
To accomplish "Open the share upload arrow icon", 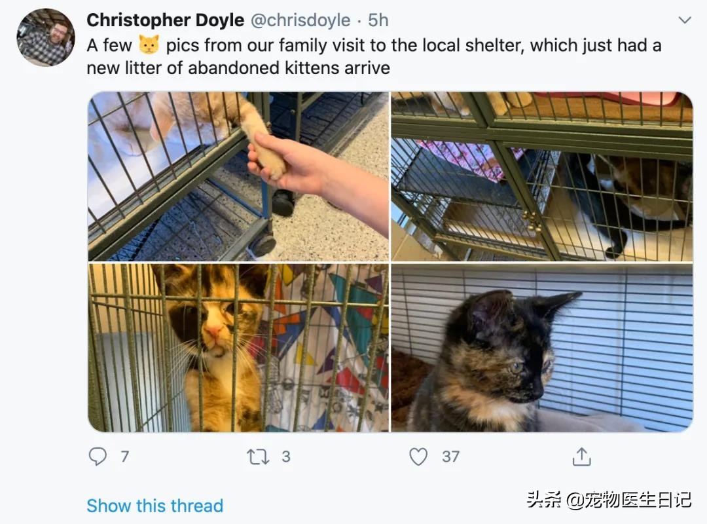I will point(582,457).
